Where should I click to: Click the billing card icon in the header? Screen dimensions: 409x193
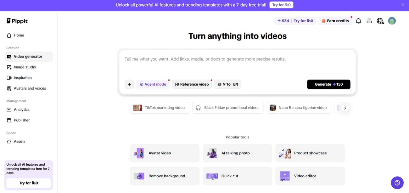369,20
